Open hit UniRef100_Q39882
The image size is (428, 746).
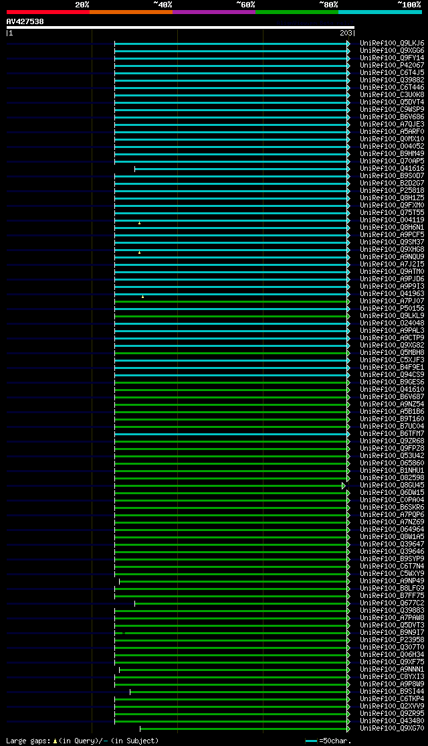pyautogui.click(x=392, y=80)
